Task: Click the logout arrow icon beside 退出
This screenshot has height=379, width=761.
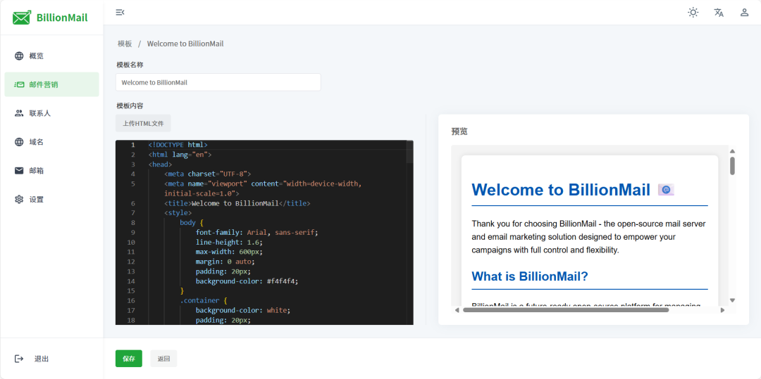Action: (x=19, y=359)
